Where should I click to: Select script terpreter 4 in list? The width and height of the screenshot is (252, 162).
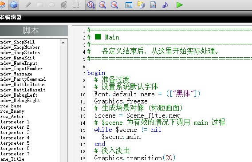[15, 138]
